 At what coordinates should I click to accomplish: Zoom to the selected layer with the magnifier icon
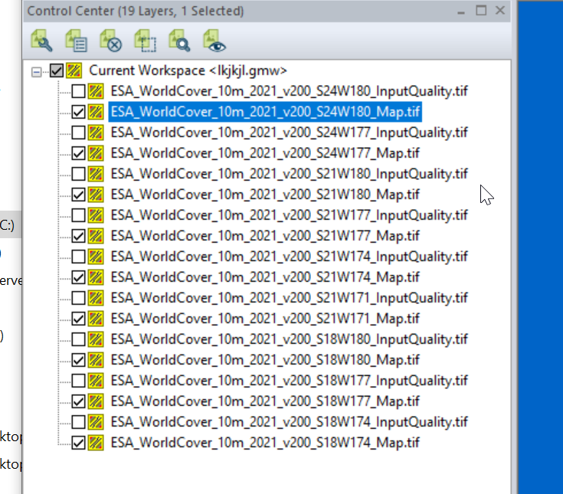179,41
